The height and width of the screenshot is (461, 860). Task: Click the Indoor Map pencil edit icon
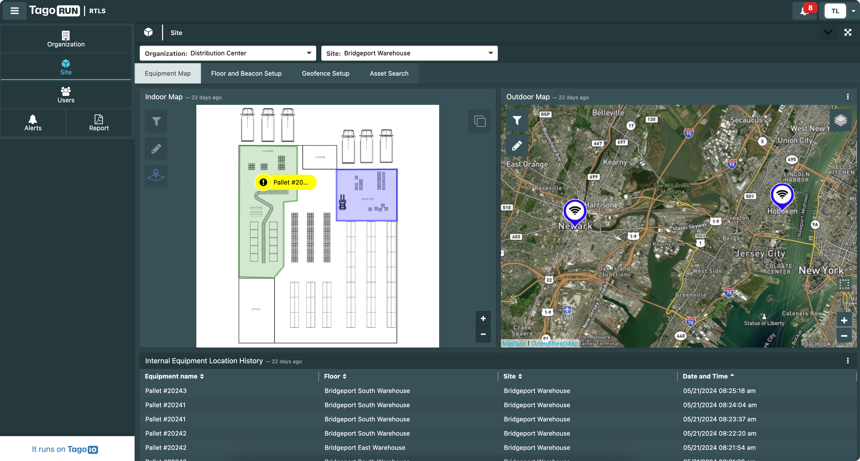pyautogui.click(x=156, y=149)
